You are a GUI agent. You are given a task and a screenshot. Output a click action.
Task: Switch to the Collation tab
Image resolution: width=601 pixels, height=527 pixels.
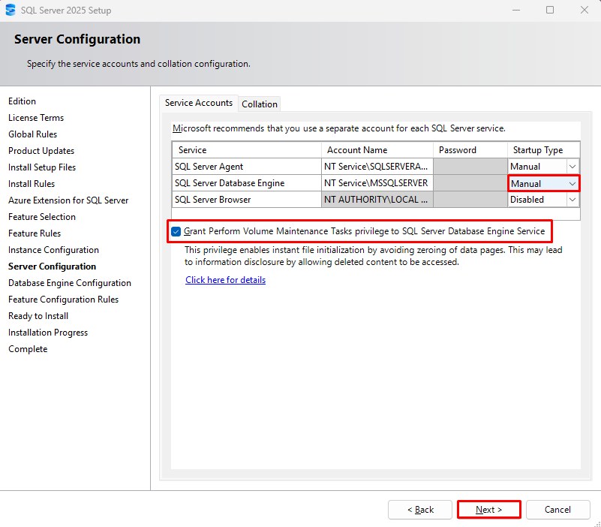260,104
